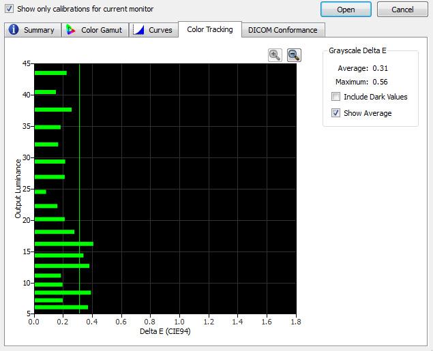The height and width of the screenshot is (351, 433).
Task: Click the Summary tab info icon
Action: coord(14,29)
